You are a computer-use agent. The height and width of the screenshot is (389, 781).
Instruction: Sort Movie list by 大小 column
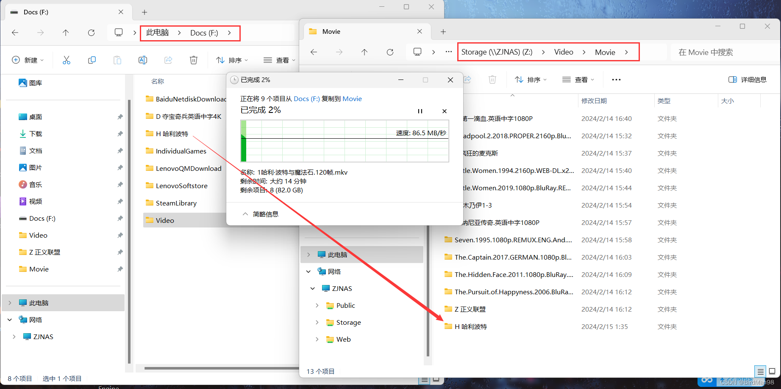(x=728, y=101)
